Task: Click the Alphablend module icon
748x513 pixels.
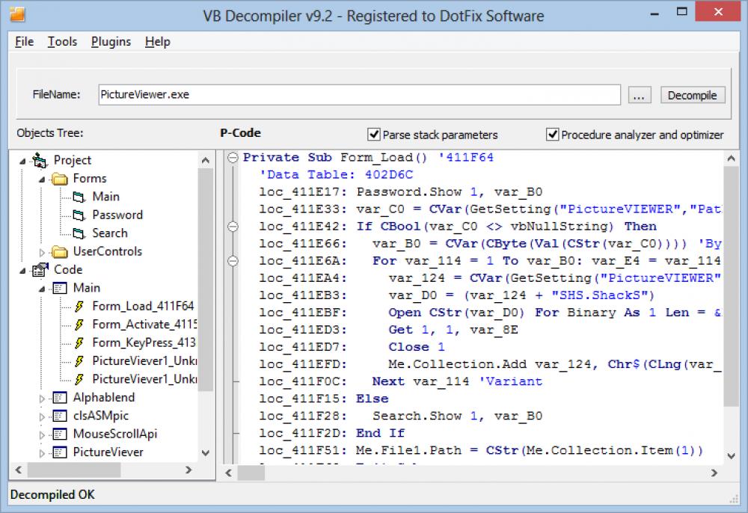Action: (x=58, y=397)
